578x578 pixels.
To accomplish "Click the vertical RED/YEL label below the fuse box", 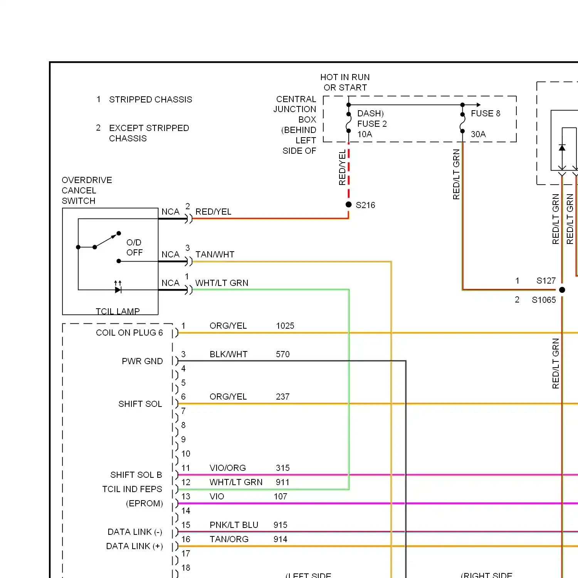I will click(342, 168).
